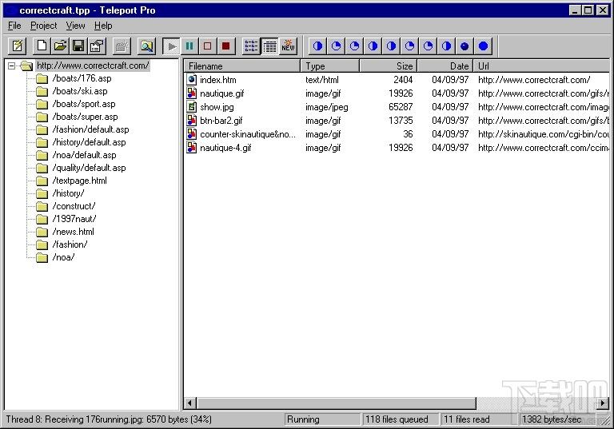Click the New Project Wizard icon
614x429 pixels.
[x=17, y=46]
